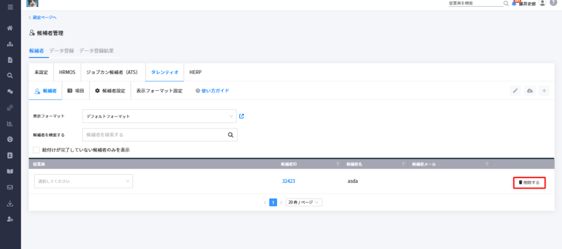Select the HRMOS tab
Screen dimensions: 562x249
68,72
